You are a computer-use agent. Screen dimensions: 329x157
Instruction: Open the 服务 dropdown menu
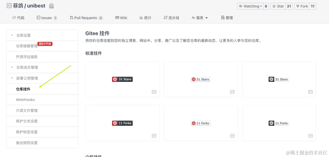pyautogui.click(x=200, y=18)
